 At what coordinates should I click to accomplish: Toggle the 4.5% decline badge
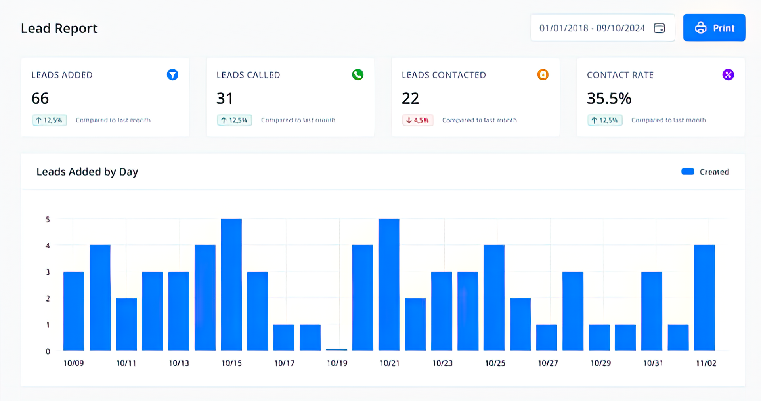(417, 120)
